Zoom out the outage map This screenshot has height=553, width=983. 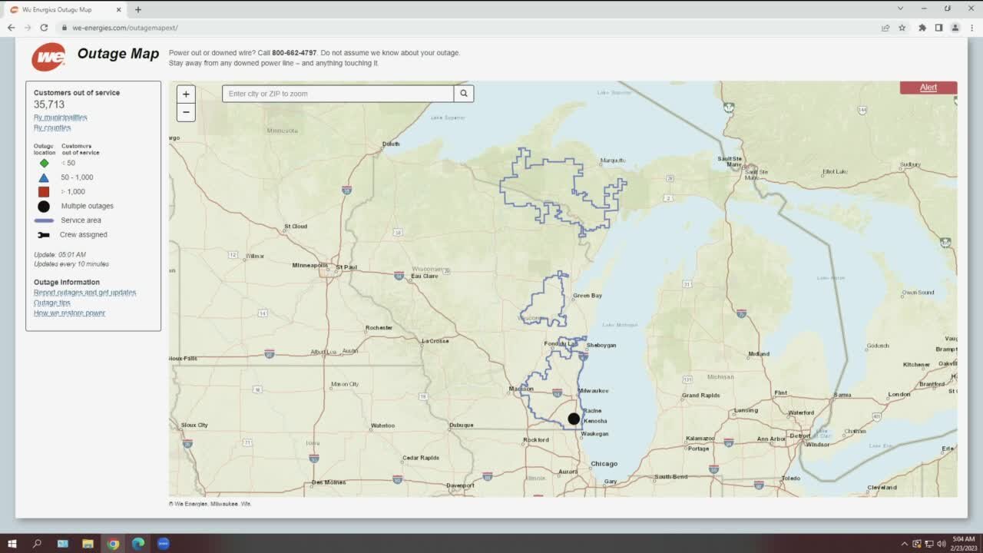point(186,112)
